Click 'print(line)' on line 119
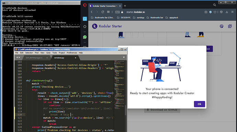Screen dimensions: 237x132 pos(57,112)
